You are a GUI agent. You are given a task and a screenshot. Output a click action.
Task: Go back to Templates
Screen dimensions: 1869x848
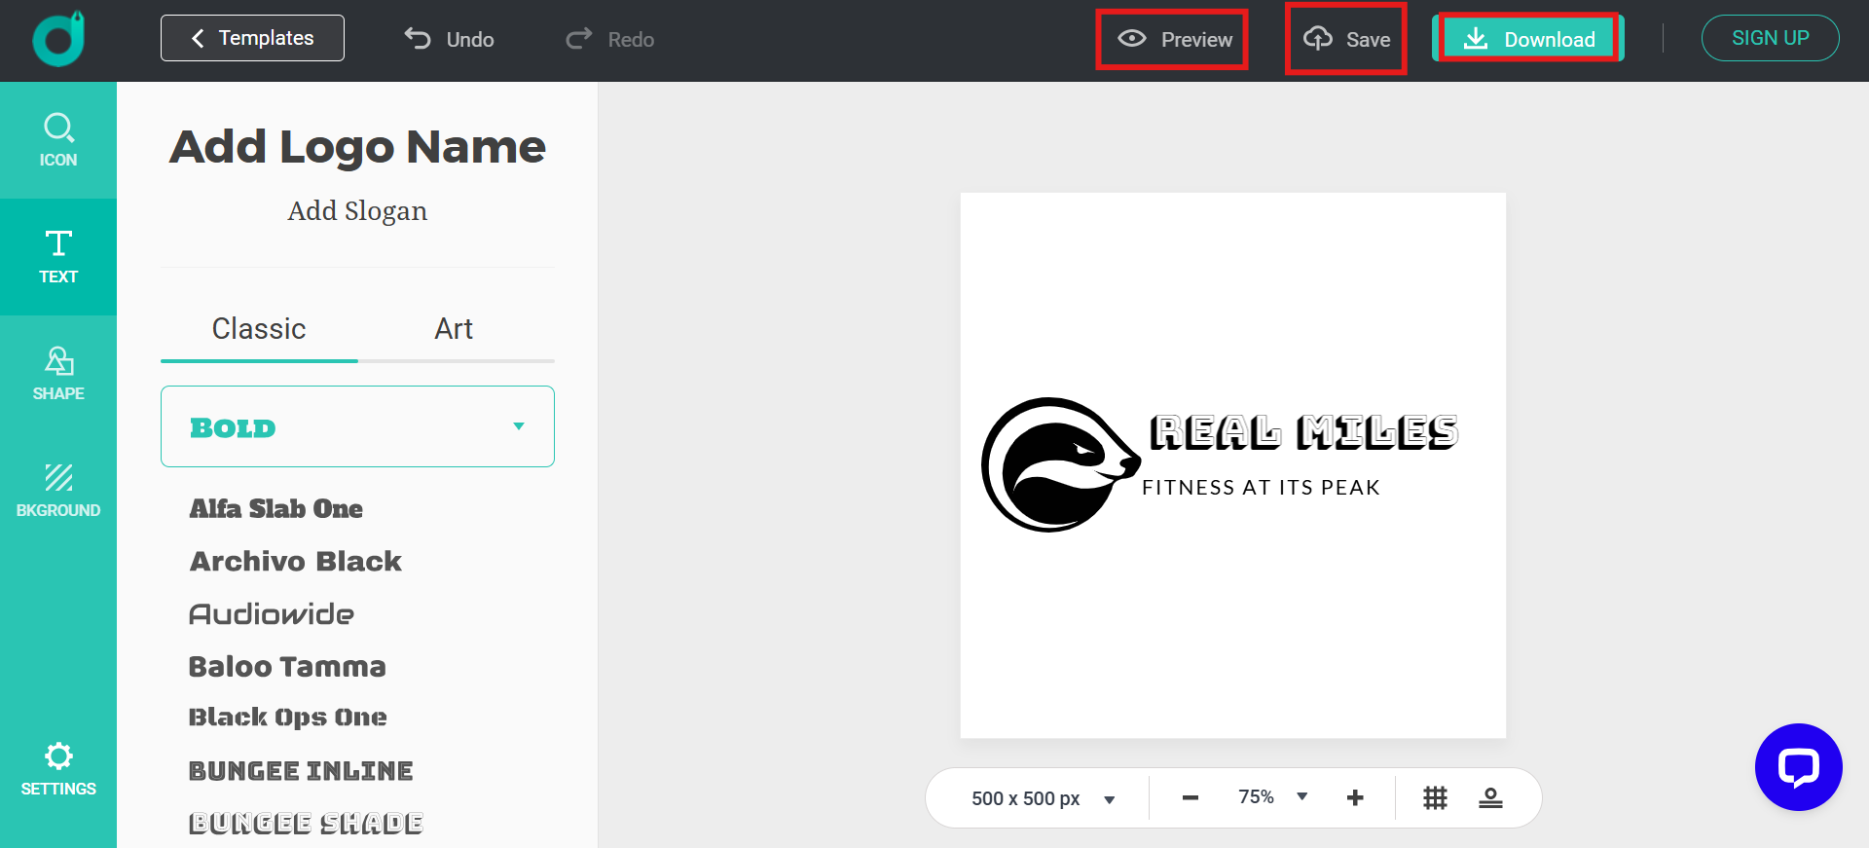252,38
